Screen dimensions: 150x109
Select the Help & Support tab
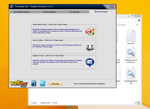[102, 11]
